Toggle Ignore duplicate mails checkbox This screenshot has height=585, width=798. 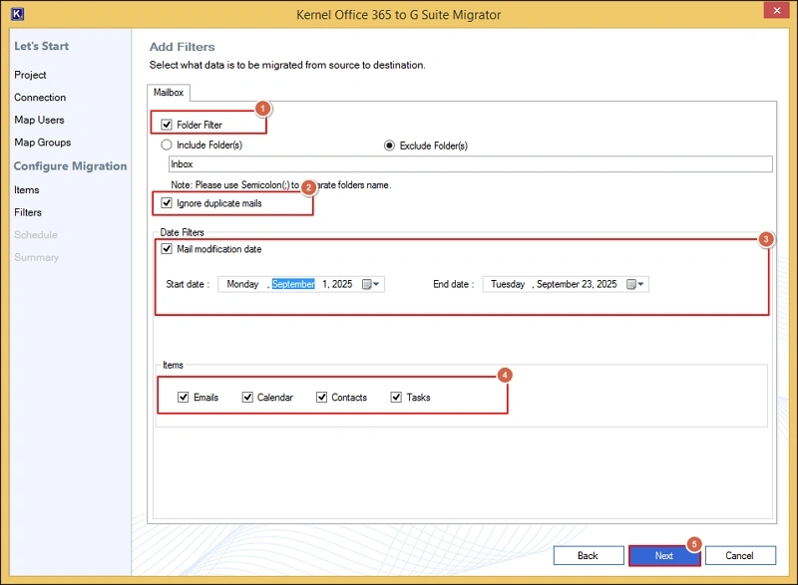[168, 203]
